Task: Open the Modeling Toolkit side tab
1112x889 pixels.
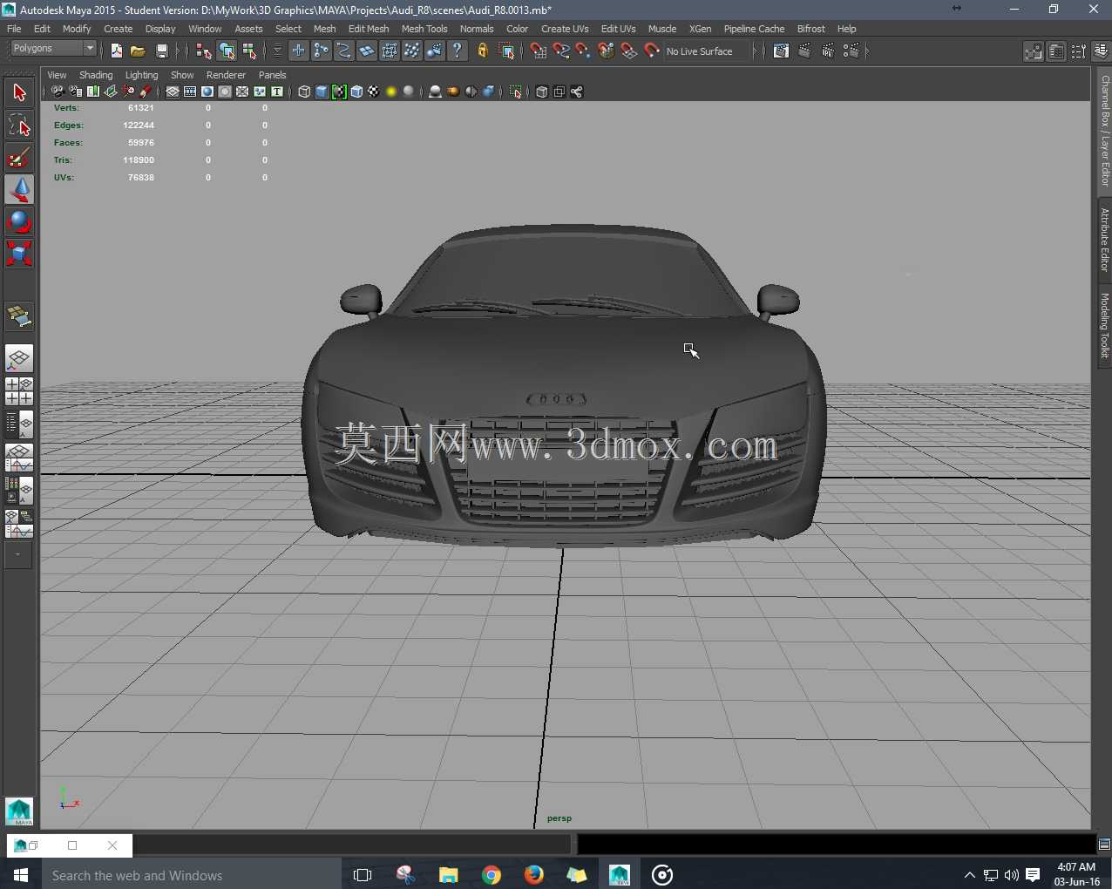Action: coord(1104,326)
